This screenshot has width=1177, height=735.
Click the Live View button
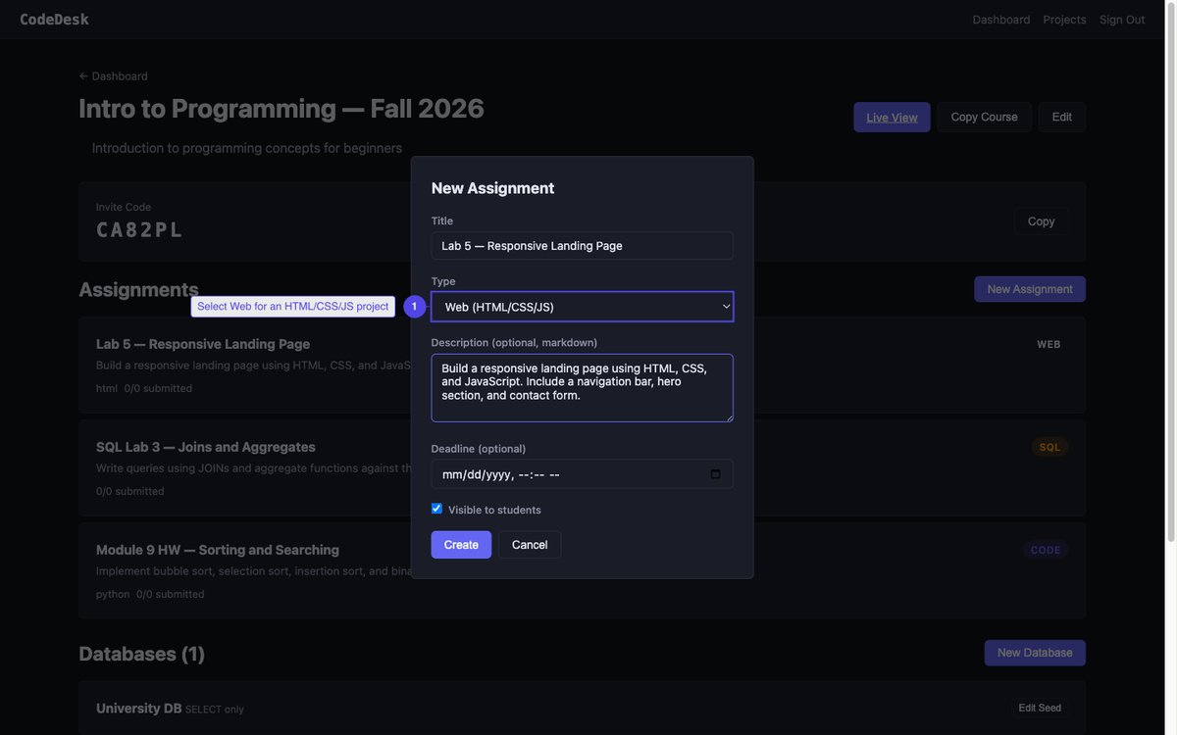tap(892, 118)
